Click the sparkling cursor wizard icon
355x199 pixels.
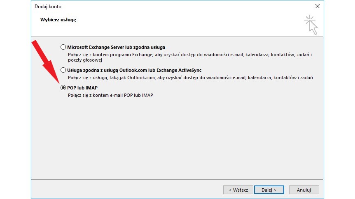[311, 25]
